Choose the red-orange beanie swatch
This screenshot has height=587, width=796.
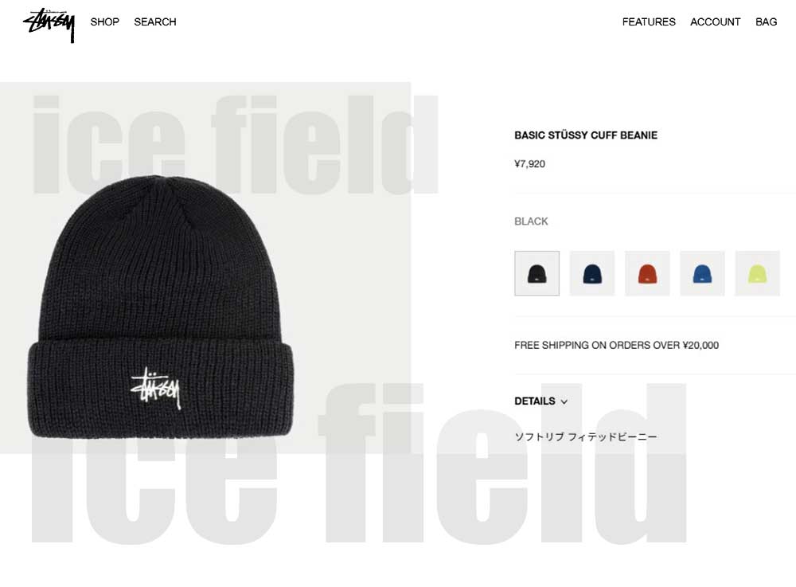click(x=647, y=273)
